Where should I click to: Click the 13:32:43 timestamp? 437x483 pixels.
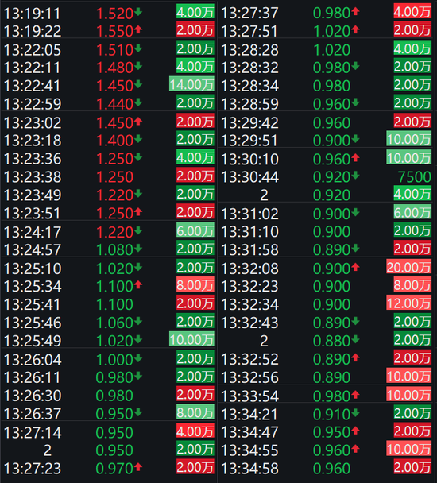tap(249, 323)
